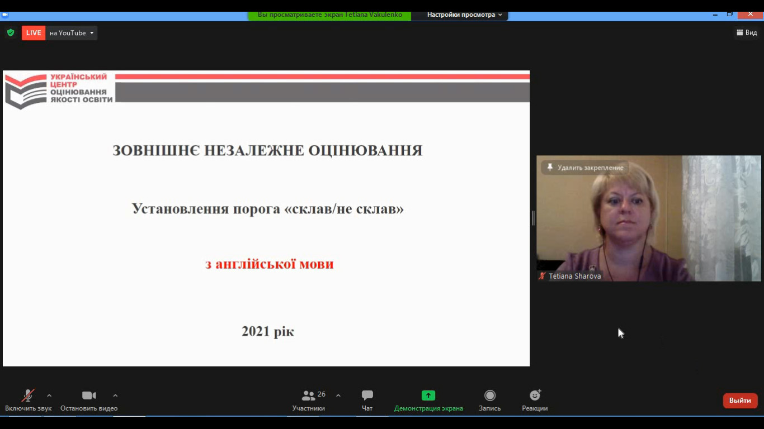
Task: Open Настройки просмотра view options dropdown
Action: [x=465, y=15]
